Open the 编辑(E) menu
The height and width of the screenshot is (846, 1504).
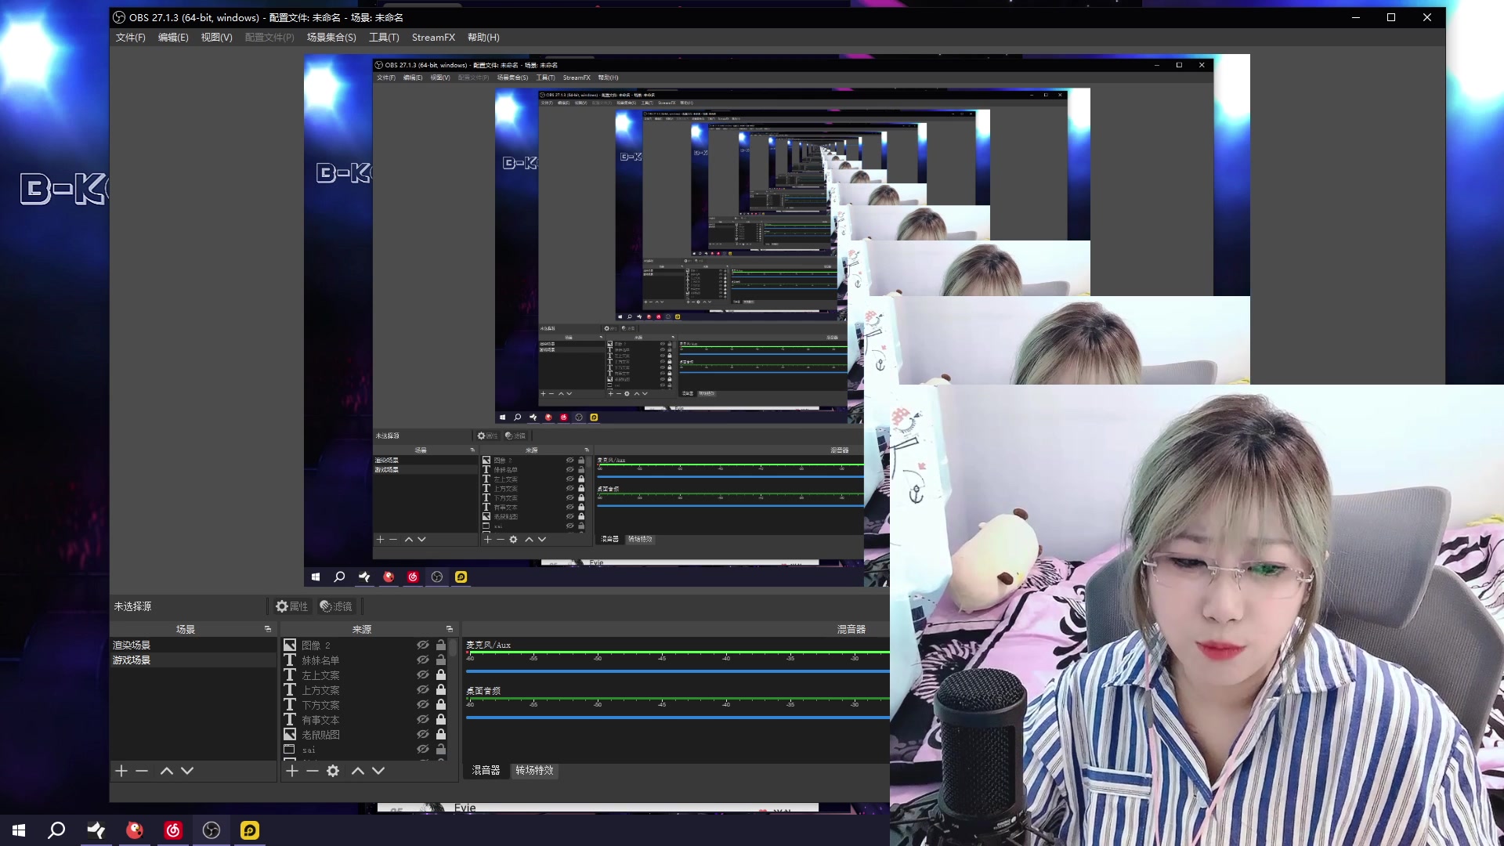(173, 38)
